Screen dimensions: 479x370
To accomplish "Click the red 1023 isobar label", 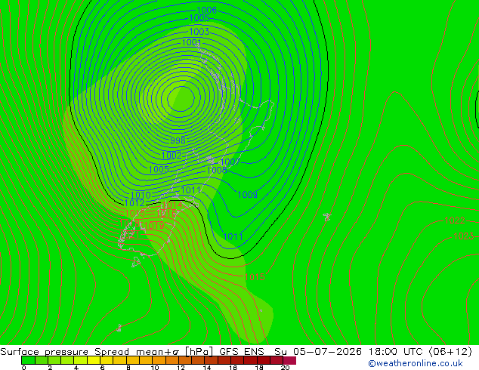I will (x=464, y=236).
